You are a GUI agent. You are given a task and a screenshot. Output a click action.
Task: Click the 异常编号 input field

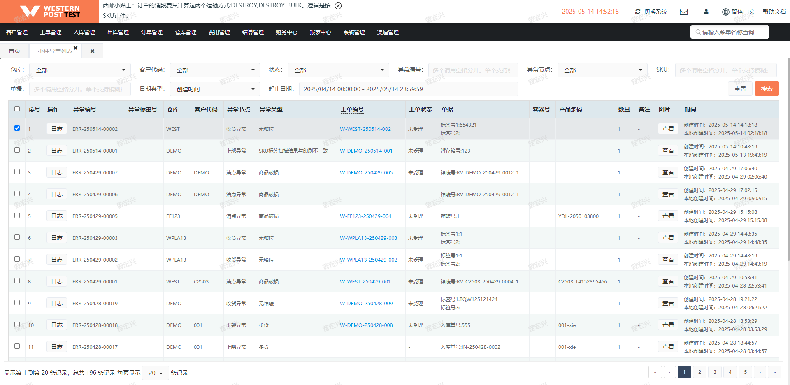coord(473,70)
